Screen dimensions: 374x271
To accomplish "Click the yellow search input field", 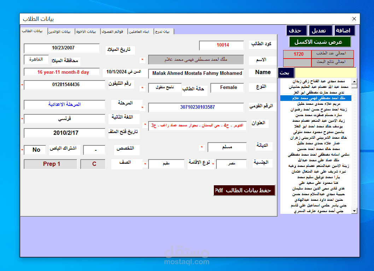I will tap(325, 73).
